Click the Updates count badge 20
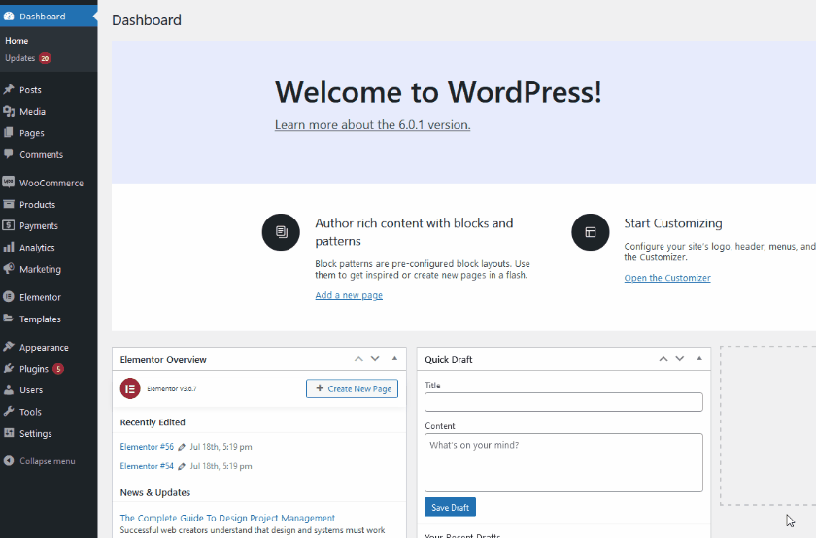 [45, 58]
